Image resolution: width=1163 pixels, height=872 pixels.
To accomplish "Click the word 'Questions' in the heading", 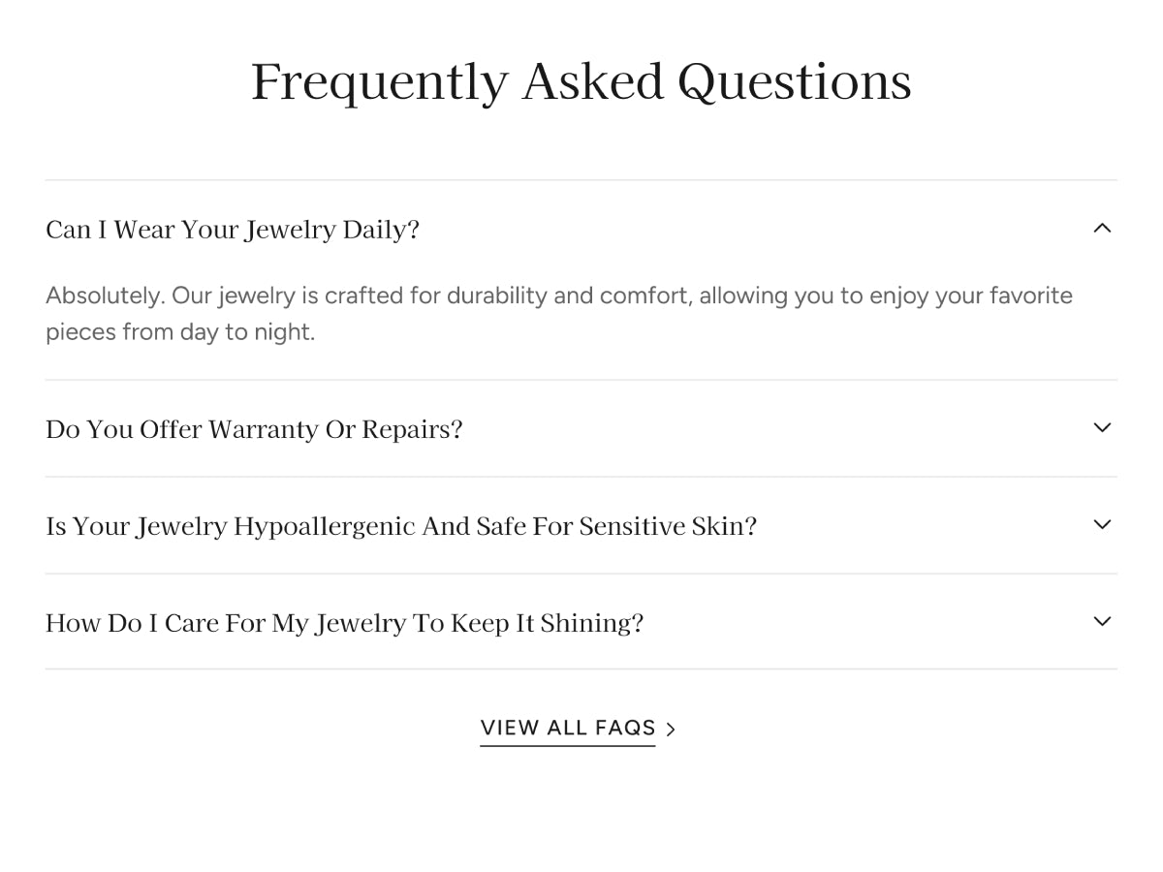I will 795,82.
